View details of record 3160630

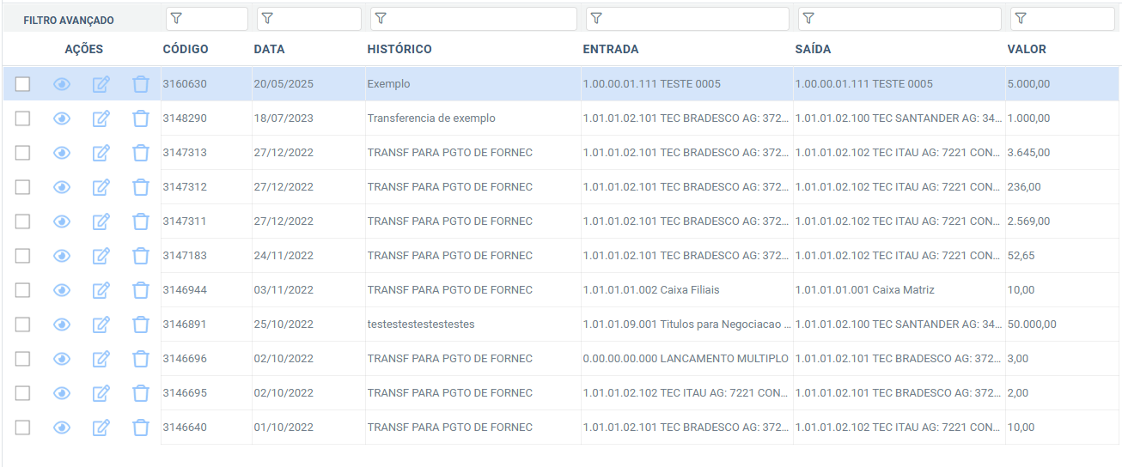point(62,84)
